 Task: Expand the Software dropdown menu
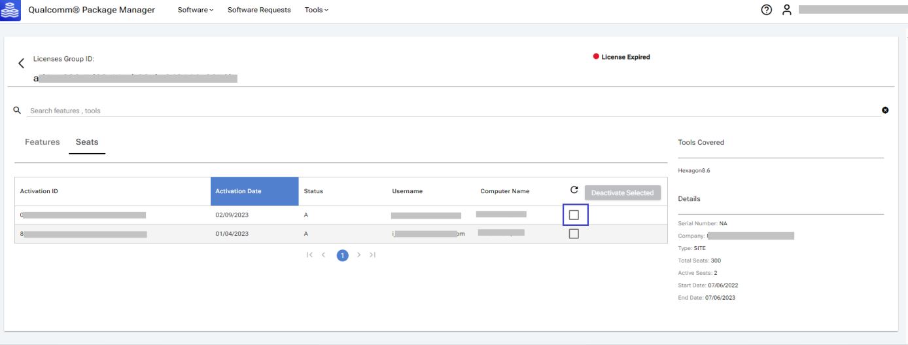[x=196, y=10]
